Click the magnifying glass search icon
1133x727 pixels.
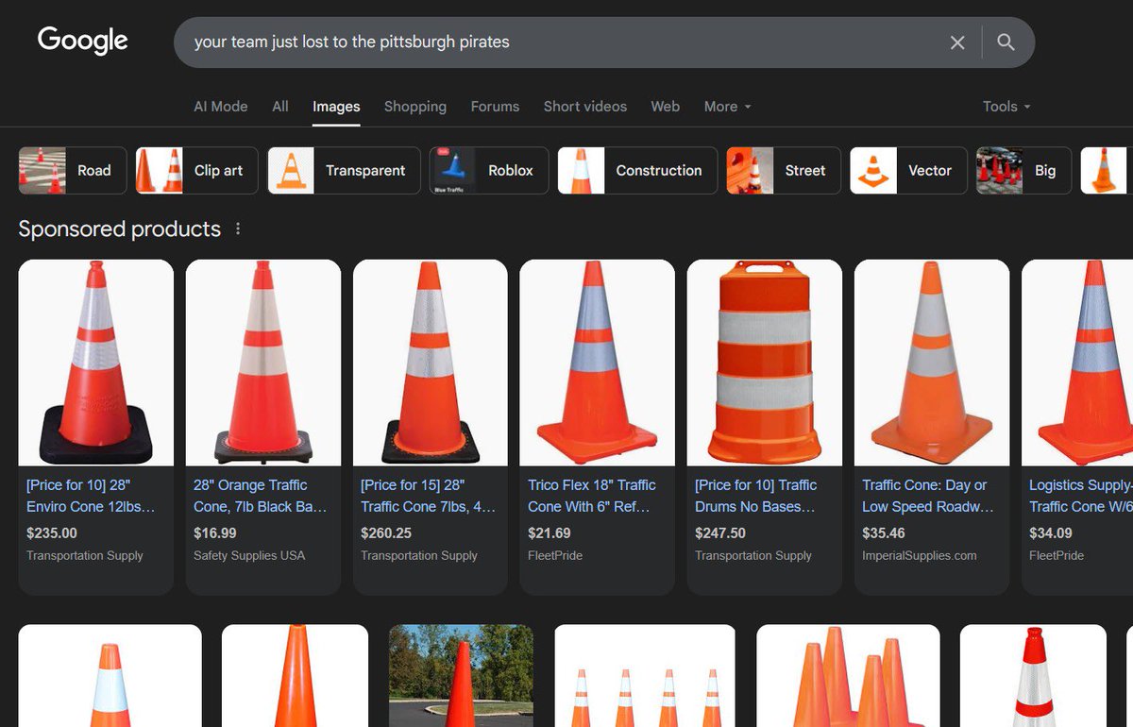(1006, 42)
